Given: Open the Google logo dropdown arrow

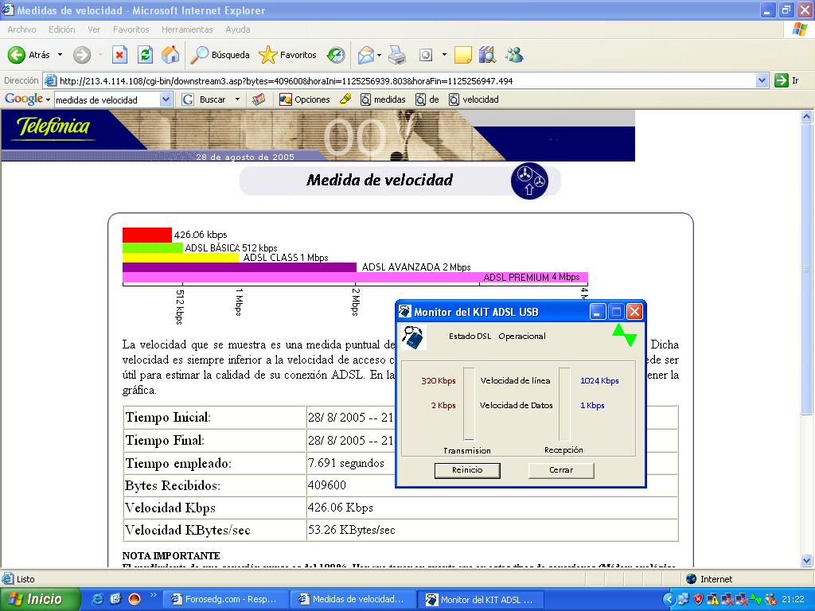Looking at the screenshot, I should (x=48, y=99).
